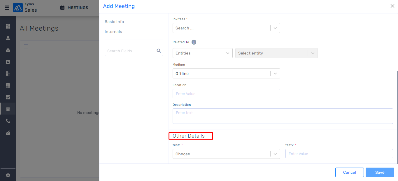Expand the Invitees dropdown arrow
This screenshot has height=181, width=398.
click(275, 28)
